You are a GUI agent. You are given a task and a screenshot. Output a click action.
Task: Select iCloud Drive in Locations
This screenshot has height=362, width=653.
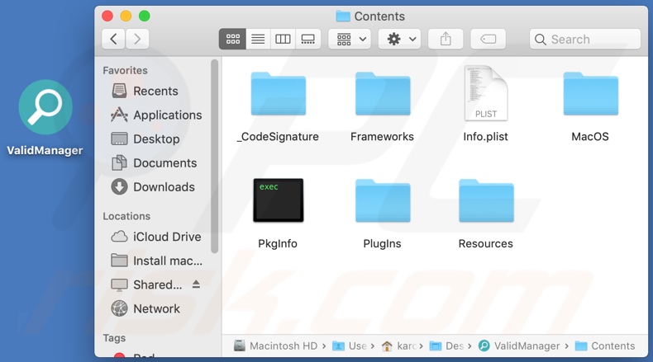pyautogui.click(x=156, y=237)
